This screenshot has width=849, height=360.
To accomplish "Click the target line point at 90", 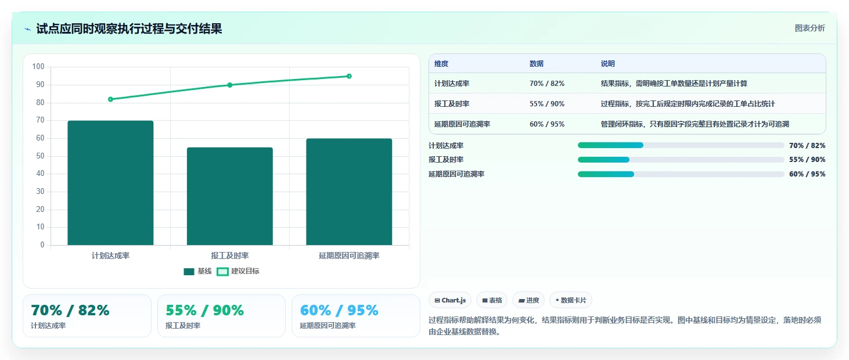I will pyautogui.click(x=230, y=85).
